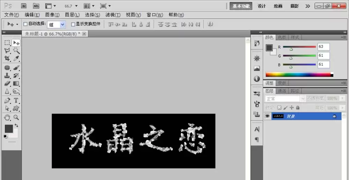Select the Healing Brush tool
This screenshot has height=180, width=349.
pos(7,67)
